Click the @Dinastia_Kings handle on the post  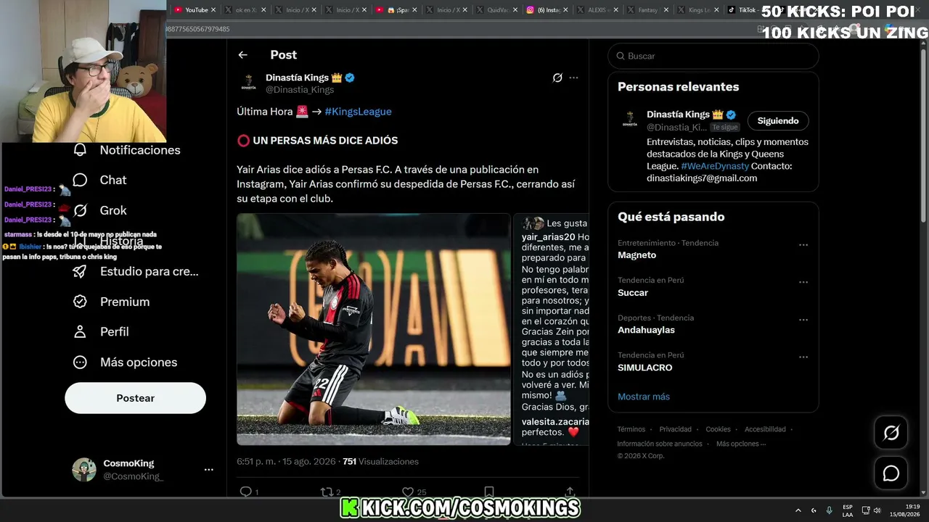(300, 90)
